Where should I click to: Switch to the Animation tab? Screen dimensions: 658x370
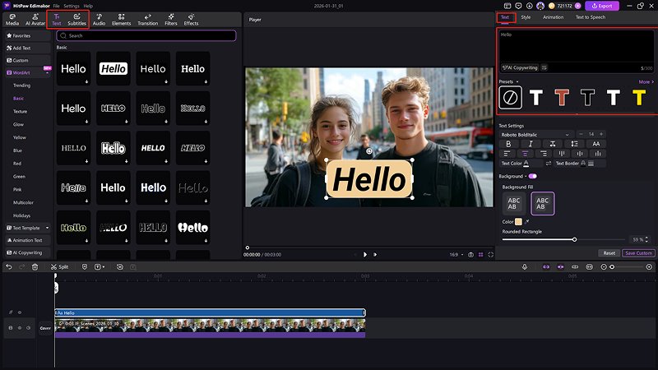click(x=553, y=17)
